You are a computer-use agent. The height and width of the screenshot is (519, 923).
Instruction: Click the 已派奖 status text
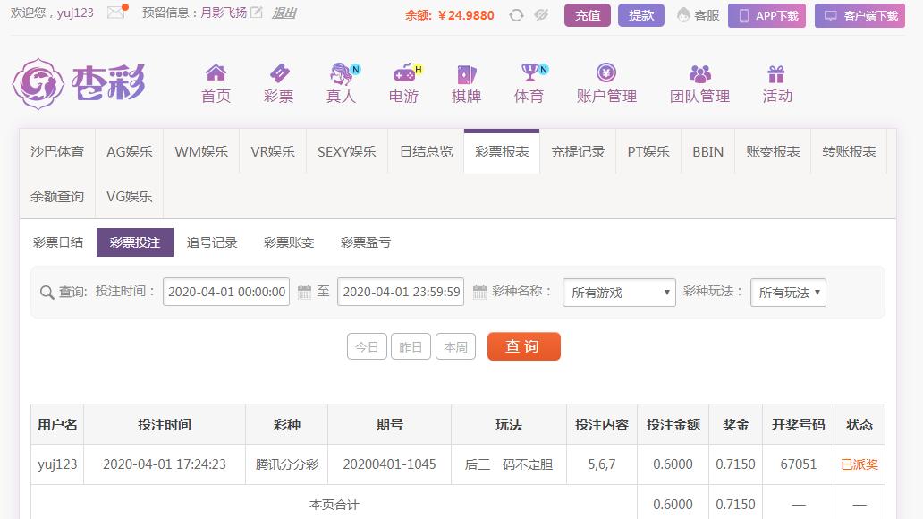(859, 464)
